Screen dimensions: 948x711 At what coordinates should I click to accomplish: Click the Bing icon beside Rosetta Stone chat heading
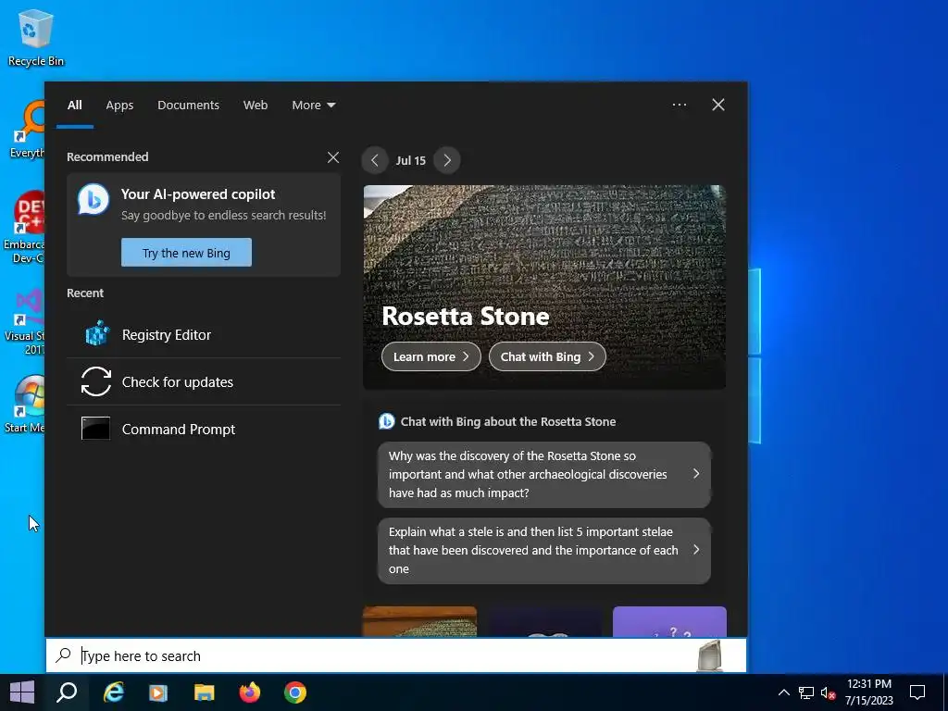click(386, 421)
